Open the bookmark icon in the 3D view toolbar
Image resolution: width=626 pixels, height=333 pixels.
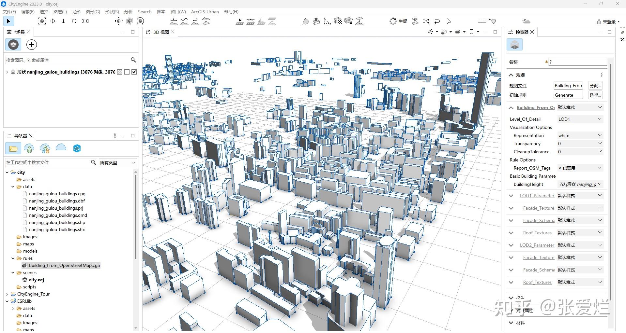pos(471,32)
